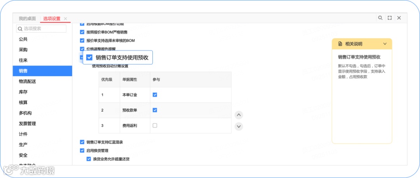Click the document icon in 相关说明 header
The width and height of the screenshot is (420, 178).
click(340, 44)
